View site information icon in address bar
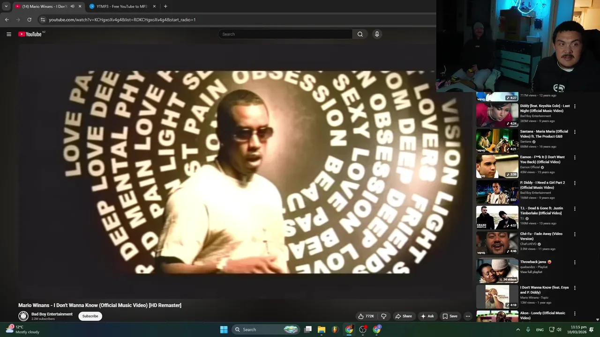 pyautogui.click(x=43, y=20)
